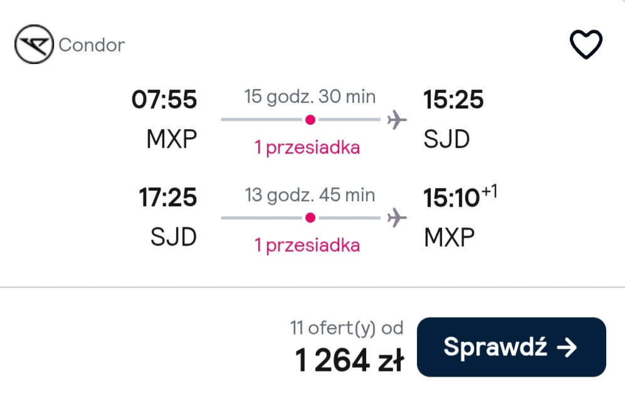Click the 1 264 zł price
Image resolution: width=625 pixels, height=396 pixels.
(x=349, y=360)
